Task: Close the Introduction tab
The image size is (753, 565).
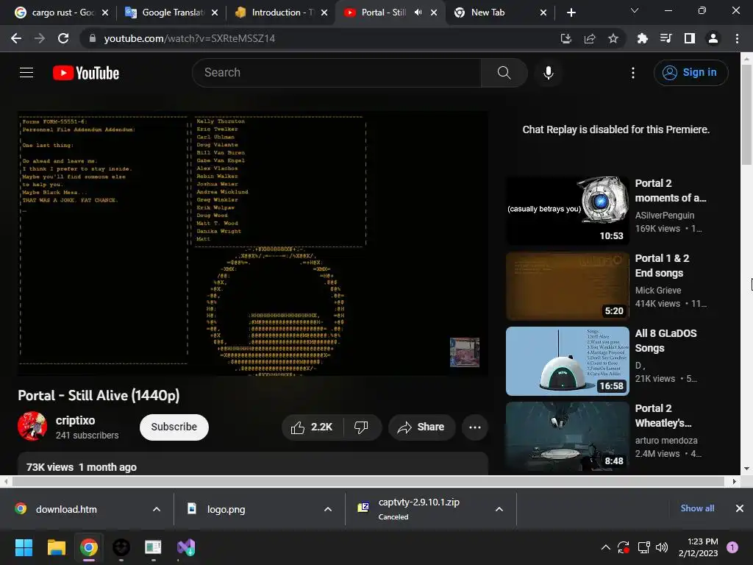Action: pos(324,13)
